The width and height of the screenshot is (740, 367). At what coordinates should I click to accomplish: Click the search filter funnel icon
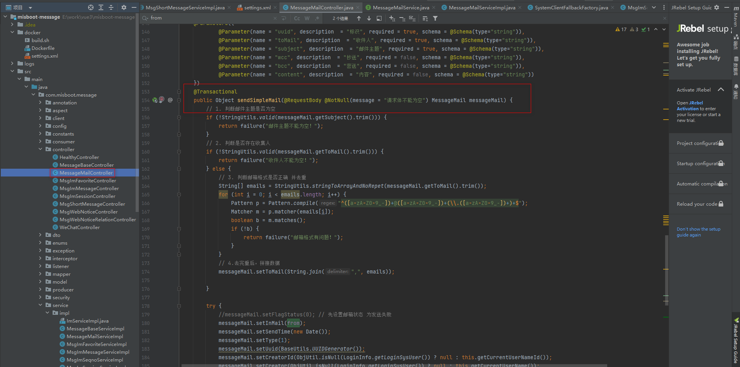(x=435, y=18)
